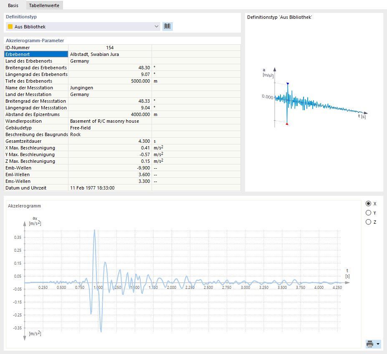Viewport: 387px width, 354px height.
Task: Click the Abstand des Epizentrums value 4000.000
Action: click(x=140, y=114)
